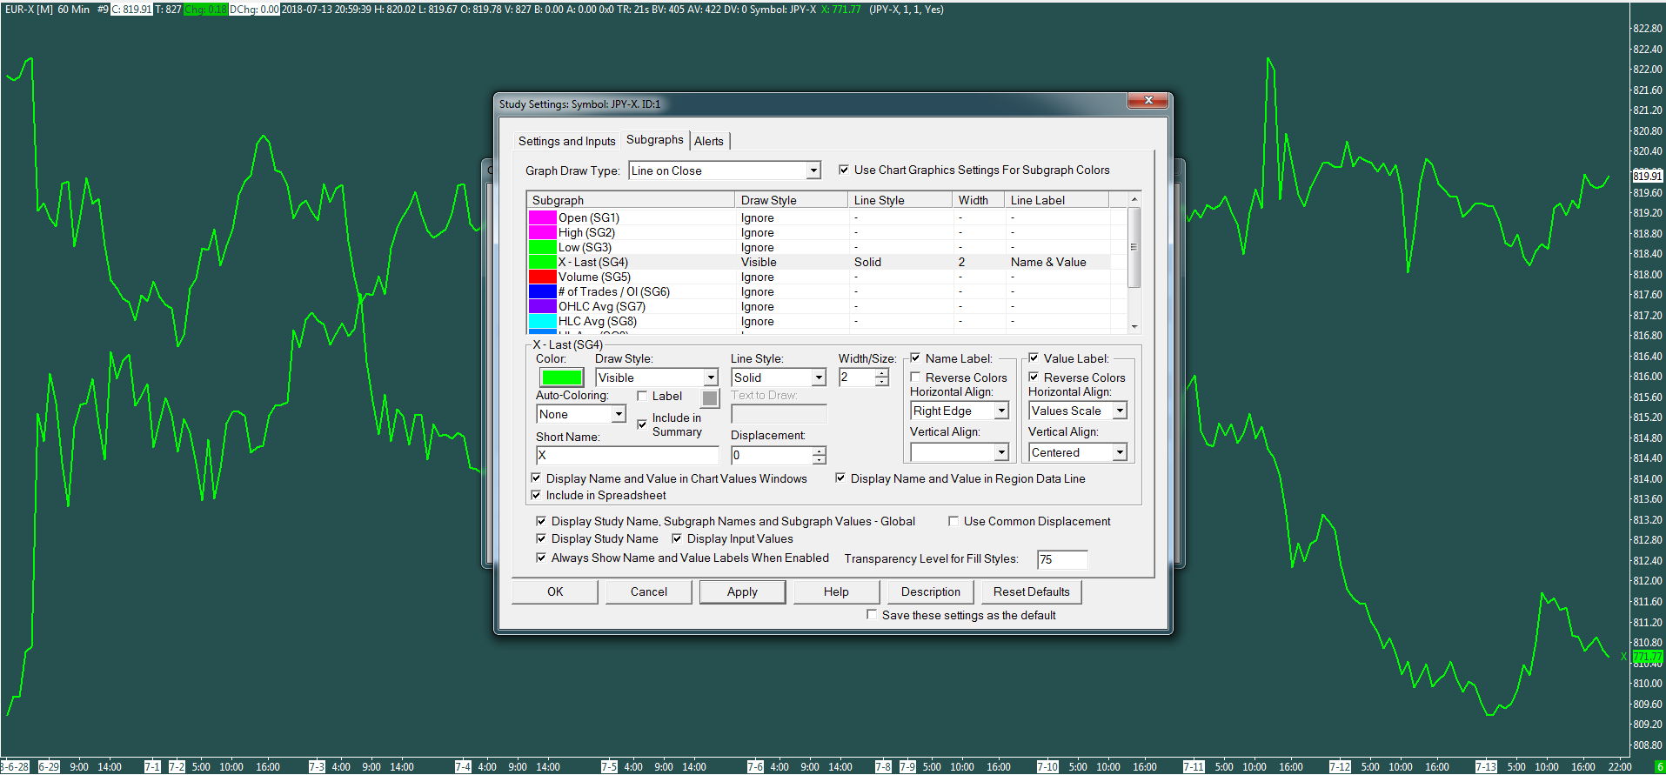The image size is (1666, 775).
Task: Decrease the Displacement value with down arrow
Action: point(819,460)
